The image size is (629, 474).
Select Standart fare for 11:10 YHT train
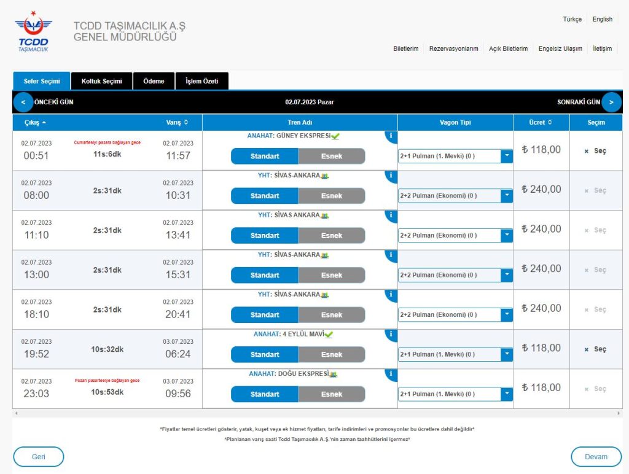(265, 236)
